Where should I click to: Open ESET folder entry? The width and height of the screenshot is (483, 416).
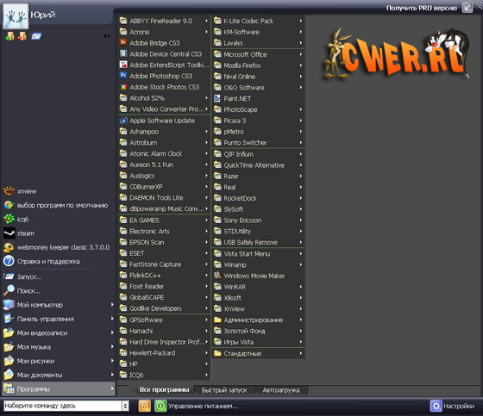[x=164, y=253]
